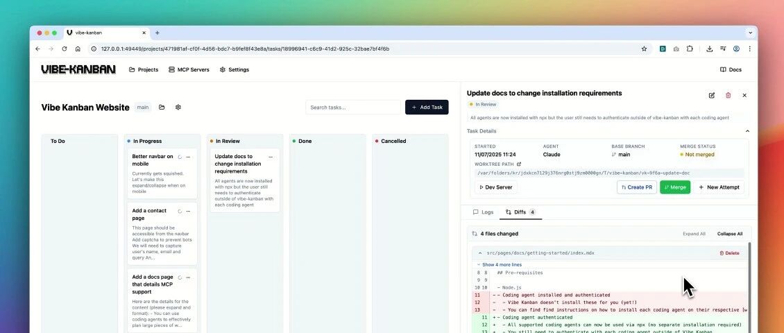Go to browser home page
Screen dimensions: 784x333
pyautogui.click(x=78, y=49)
